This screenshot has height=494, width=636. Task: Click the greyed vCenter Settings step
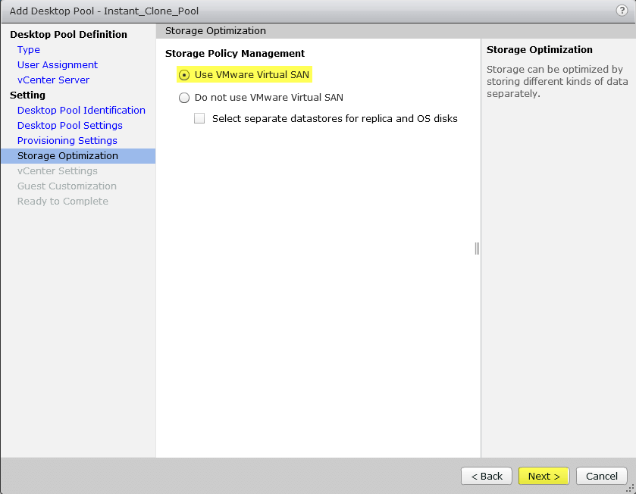[x=57, y=171]
